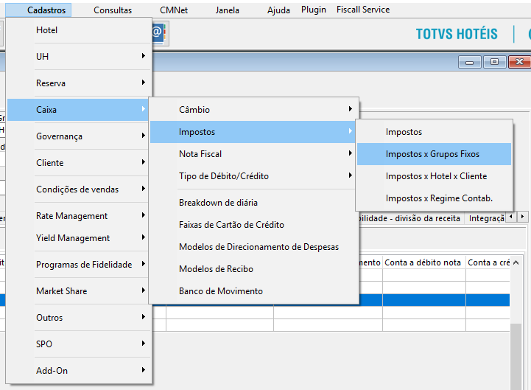Open the Fiscall Service menu
The width and height of the screenshot is (531, 390).
pos(363,10)
